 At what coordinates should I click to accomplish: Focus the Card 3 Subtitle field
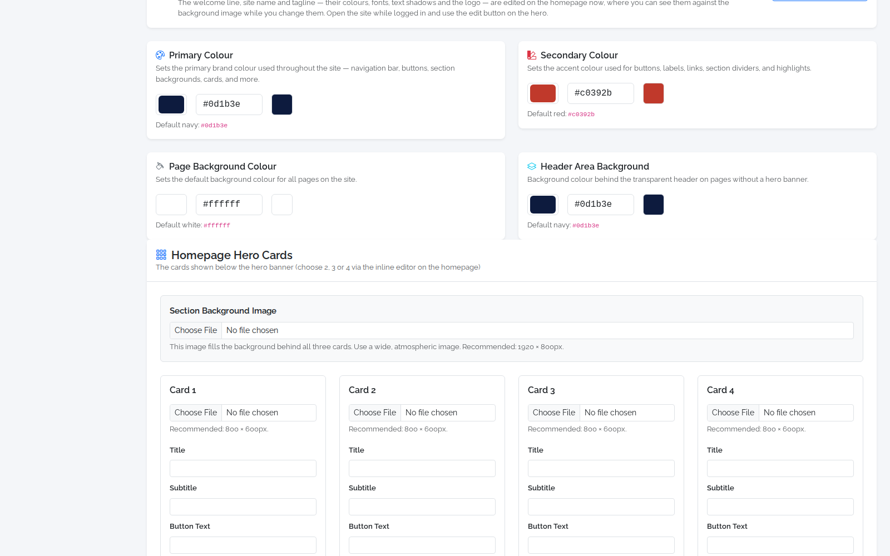coord(601,507)
